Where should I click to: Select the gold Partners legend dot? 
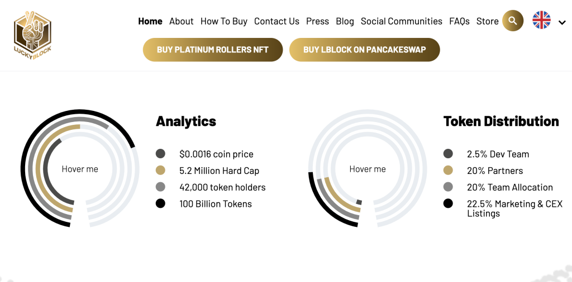tap(448, 171)
